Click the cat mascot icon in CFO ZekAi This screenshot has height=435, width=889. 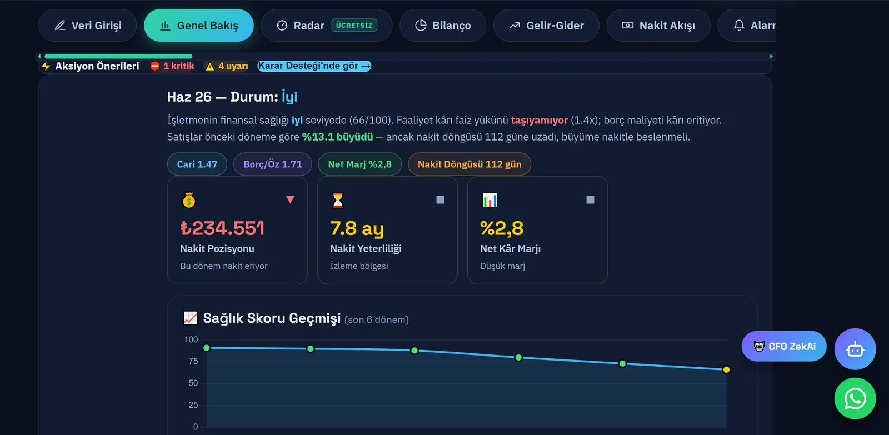[x=759, y=346]
